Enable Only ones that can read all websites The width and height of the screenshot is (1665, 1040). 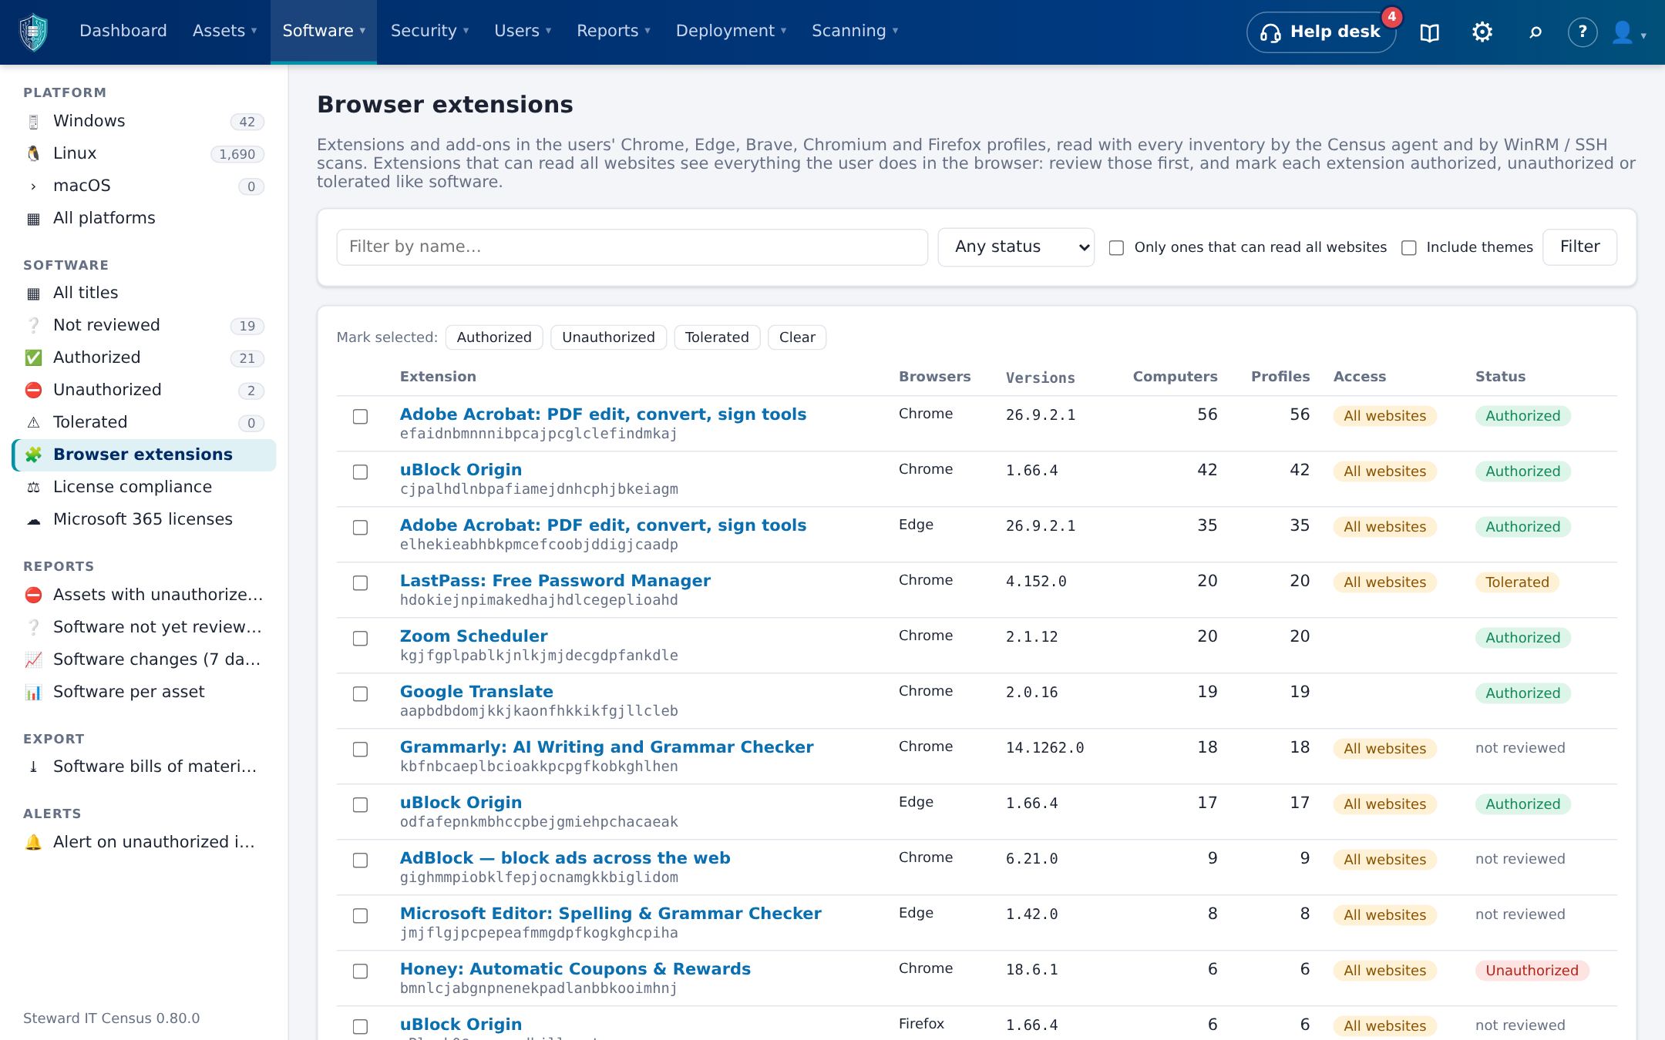[x=1116, y=248]
